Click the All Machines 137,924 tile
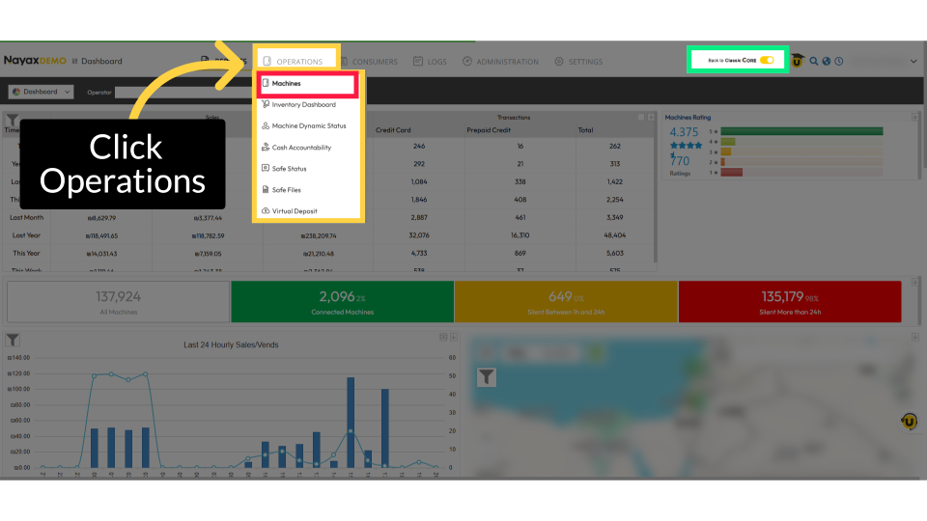927x521 pixels. pos(118,302)
